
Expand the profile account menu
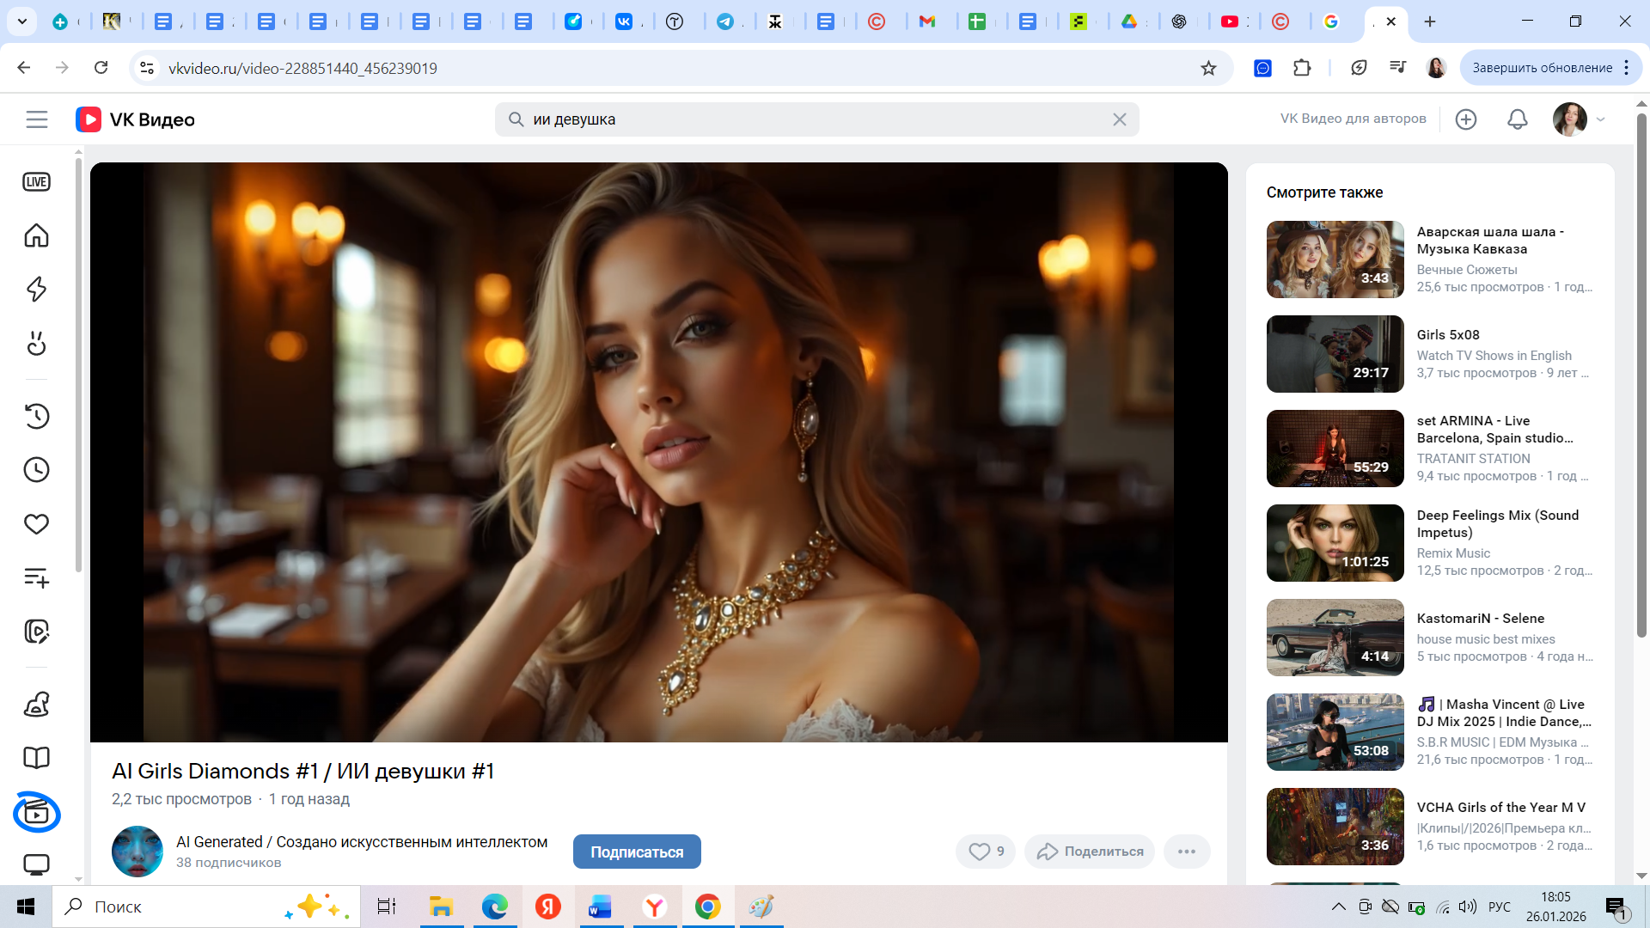coord(1578,119)
